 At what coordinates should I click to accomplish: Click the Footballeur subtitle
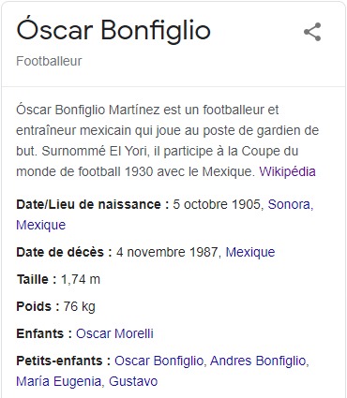pyautogui.click(x=49, y=61)
